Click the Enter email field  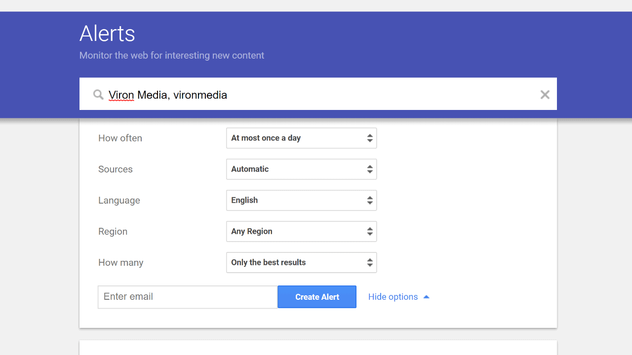188,297
